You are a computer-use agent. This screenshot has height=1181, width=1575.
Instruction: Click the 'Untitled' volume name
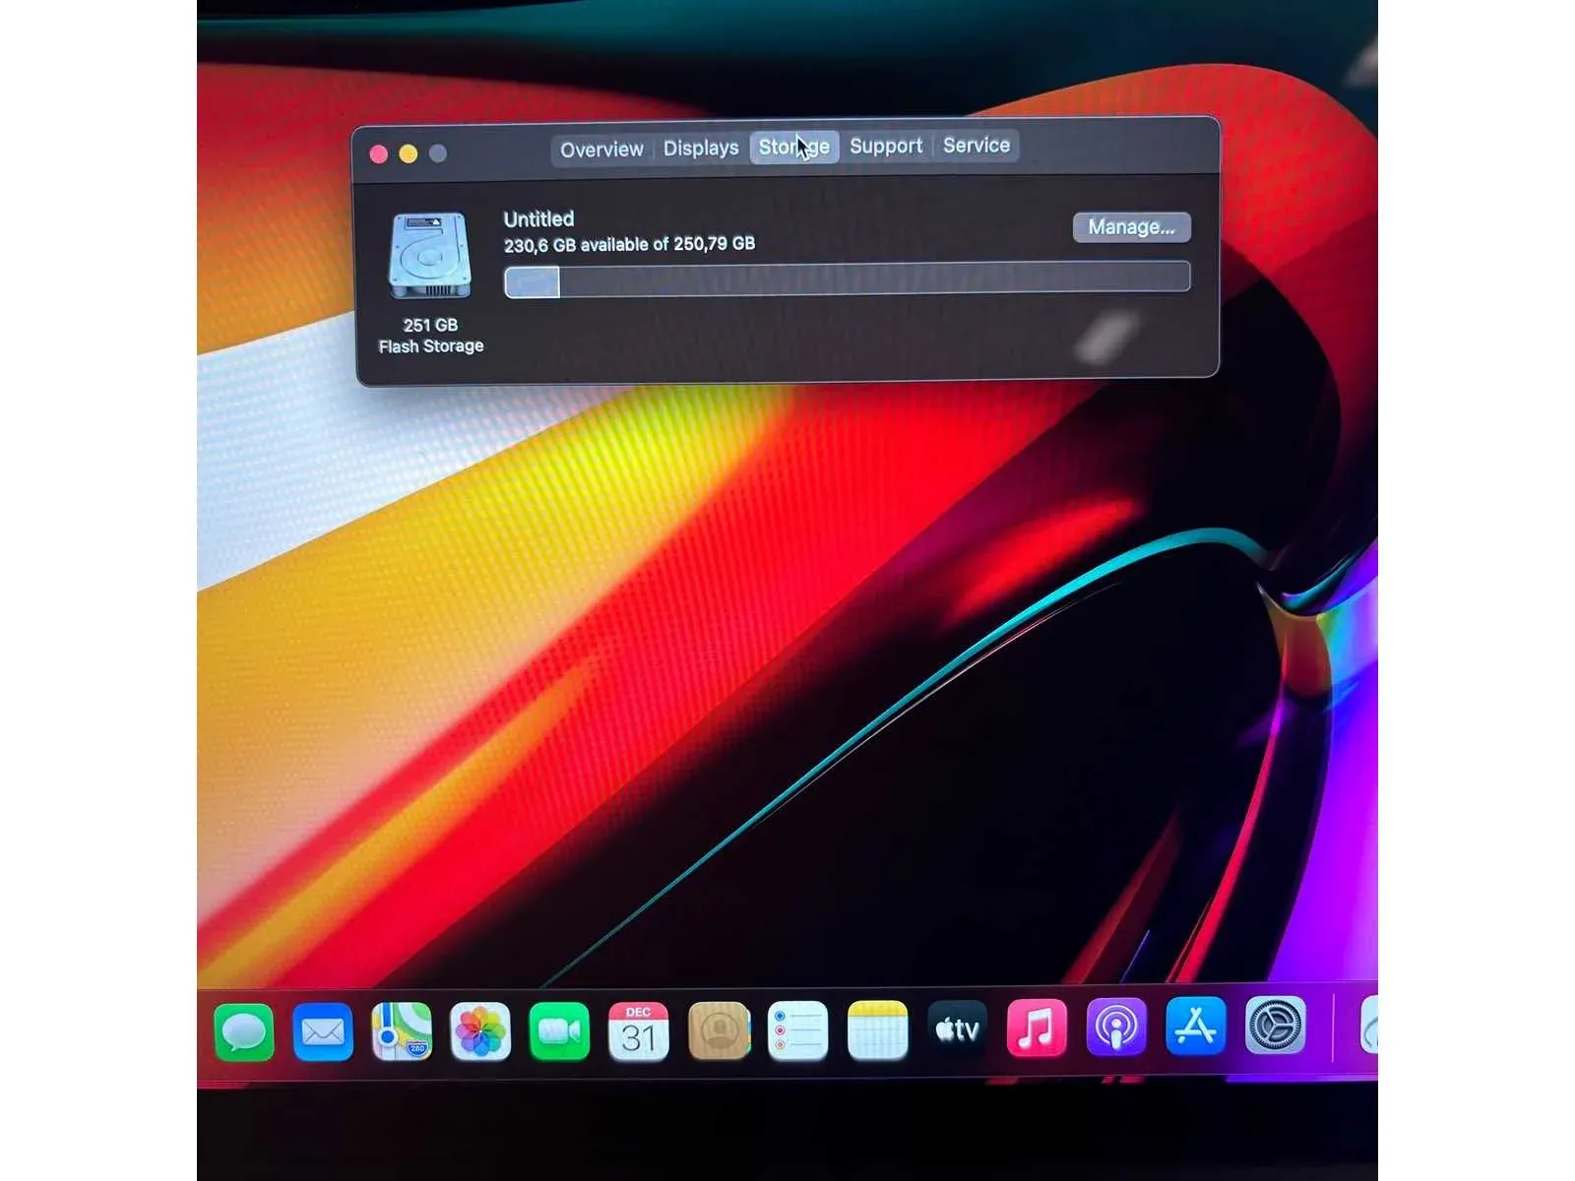[x=538, y=219]
